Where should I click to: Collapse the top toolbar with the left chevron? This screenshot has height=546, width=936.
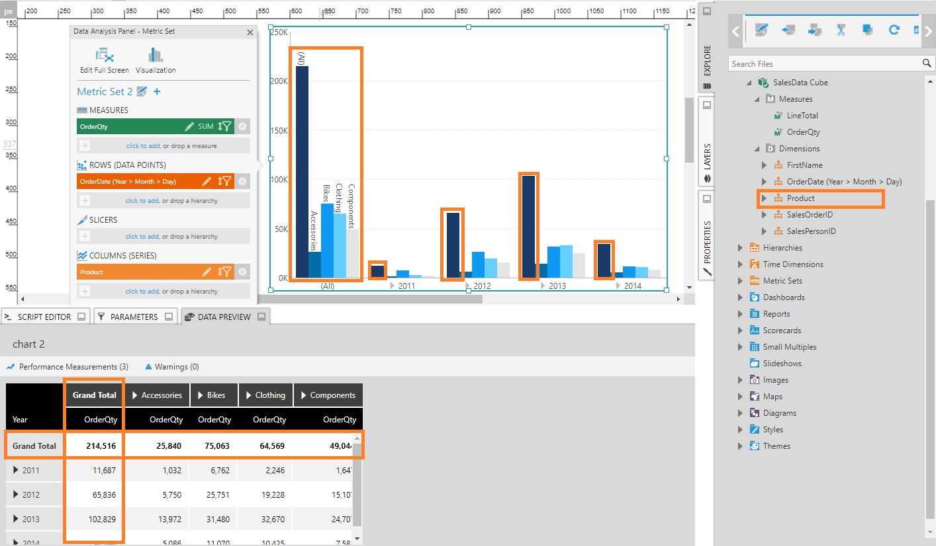[737, 30]
